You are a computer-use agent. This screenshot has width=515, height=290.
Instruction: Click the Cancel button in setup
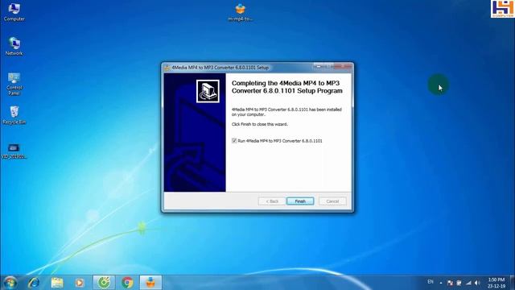pyautogui.click(x=332, y=201)
